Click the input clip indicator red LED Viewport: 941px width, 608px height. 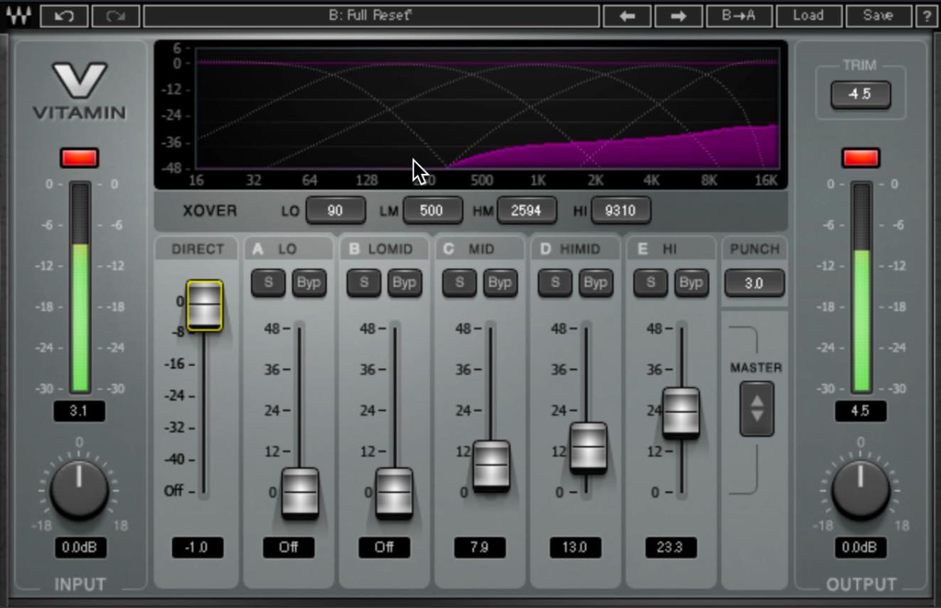coord(80,158)
